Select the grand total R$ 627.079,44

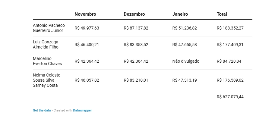[230, 97]
